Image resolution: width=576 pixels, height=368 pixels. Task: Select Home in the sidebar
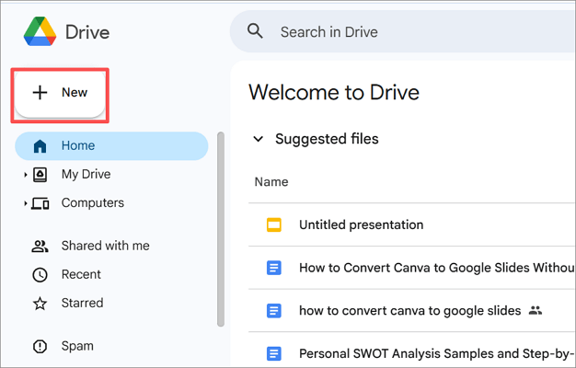(x=111, y=145)
